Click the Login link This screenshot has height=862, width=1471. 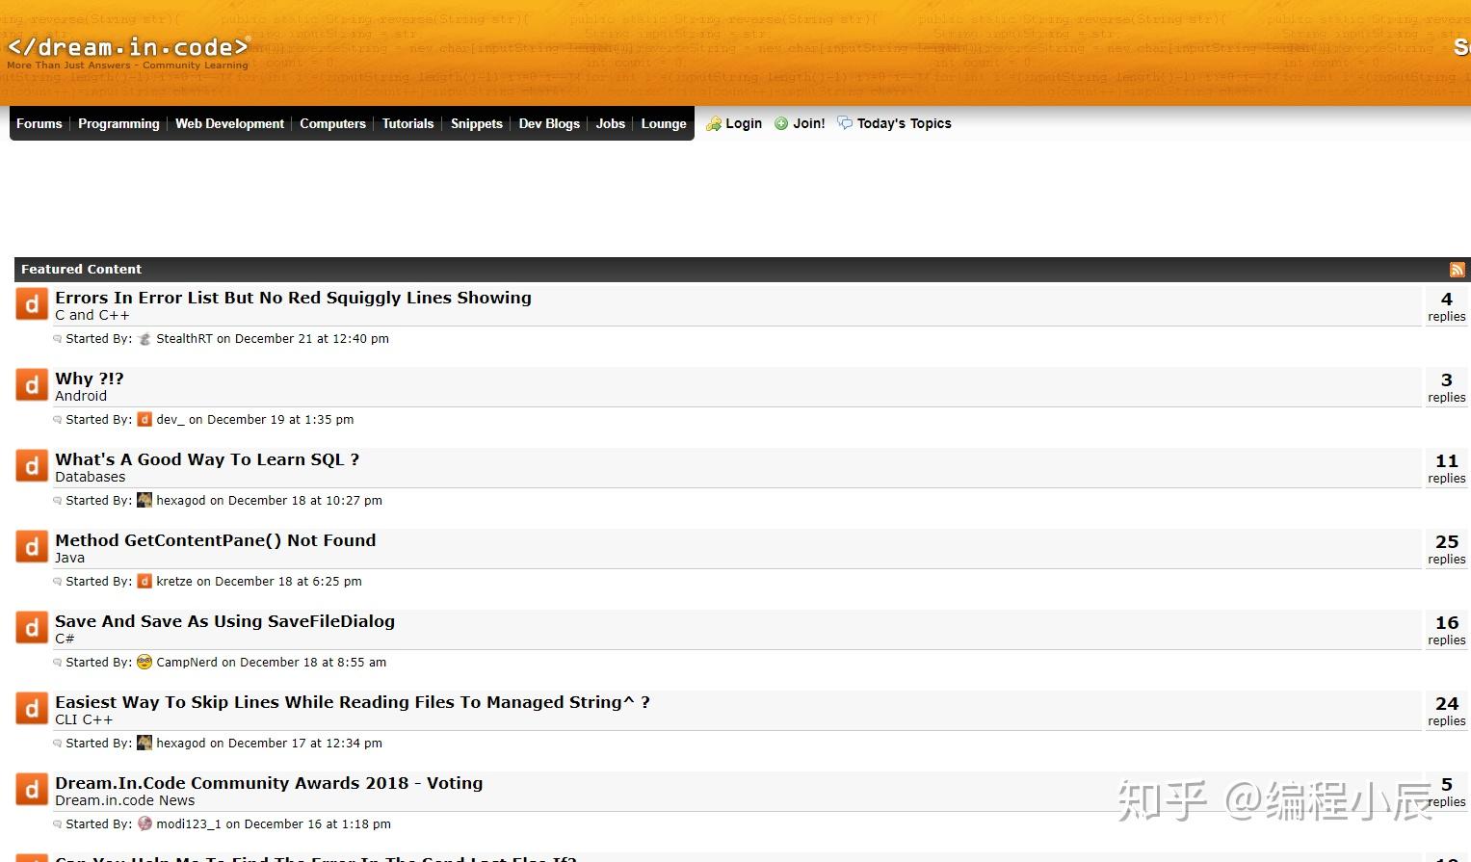(x=744, y=123)
